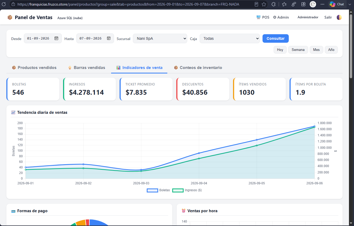Open the Admin settings link
This screenshot has height=226, width=354.
281,17
